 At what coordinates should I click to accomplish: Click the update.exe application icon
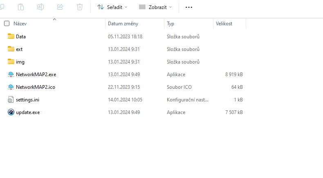click(x=11, y=112)
